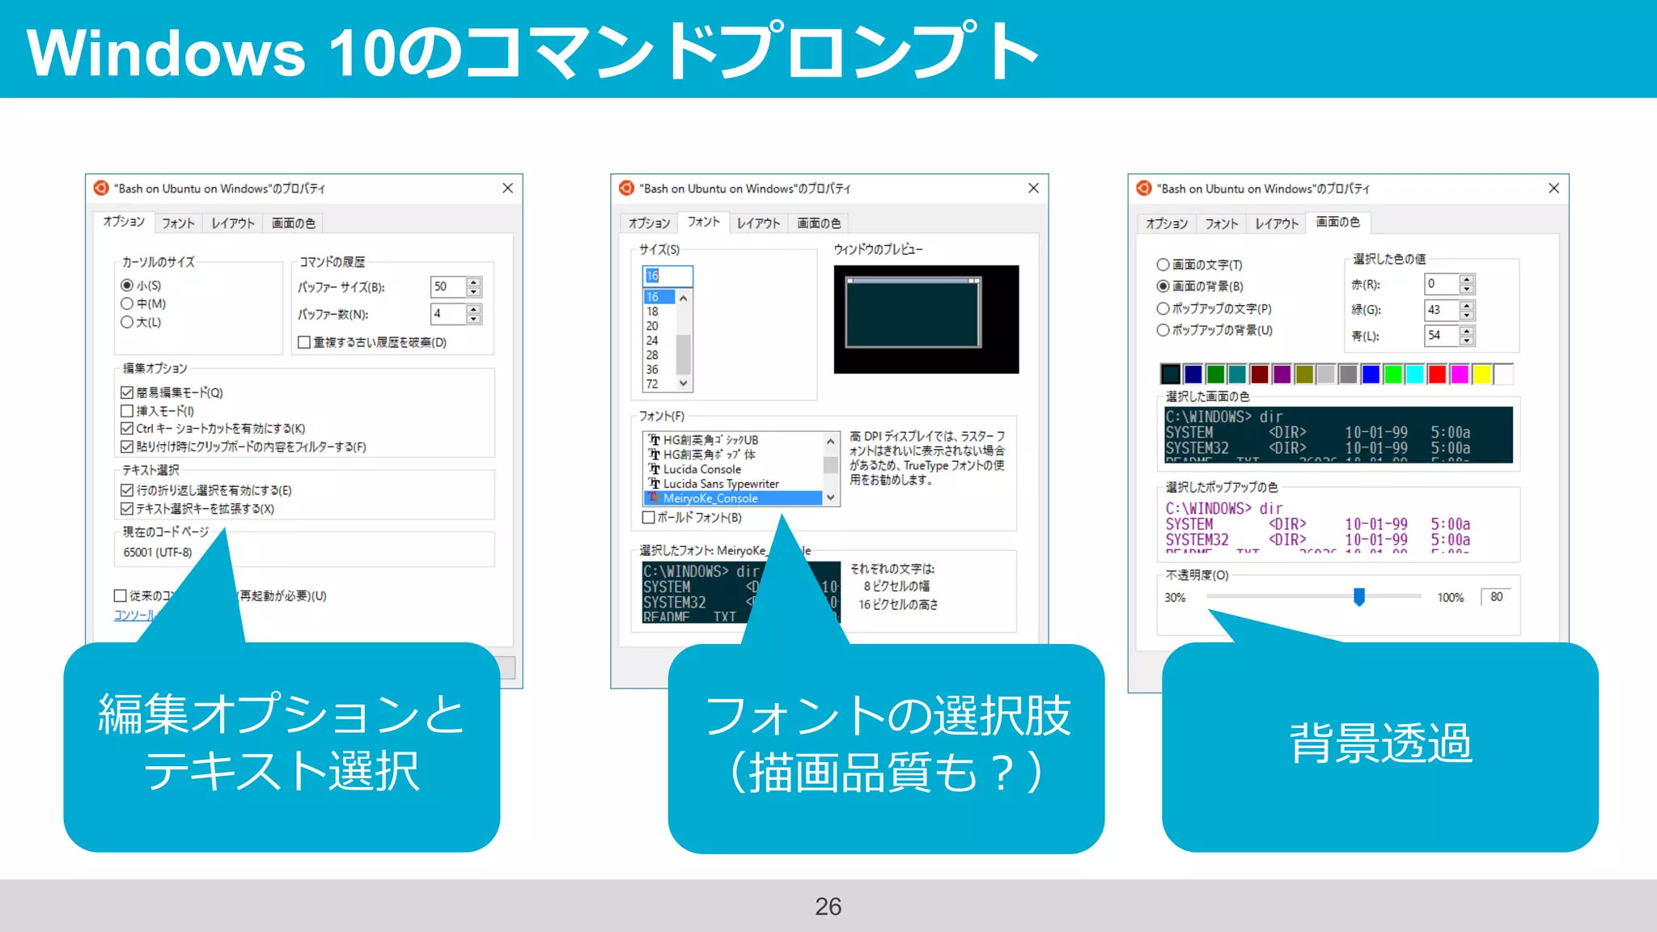The width and height of the screenshot is (1657, 932).
Task: Click the Ubuntu icon in the options dialog title bar
Action: pos(101,189)
